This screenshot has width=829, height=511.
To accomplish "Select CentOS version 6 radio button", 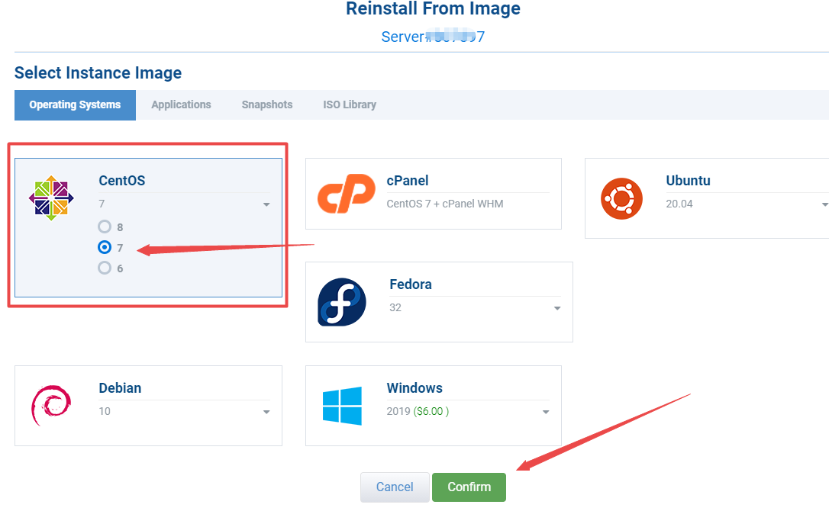I will tap(105, 268).
